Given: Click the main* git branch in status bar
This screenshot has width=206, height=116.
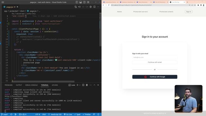Looking at the screenshot, I should coord(5,114).
